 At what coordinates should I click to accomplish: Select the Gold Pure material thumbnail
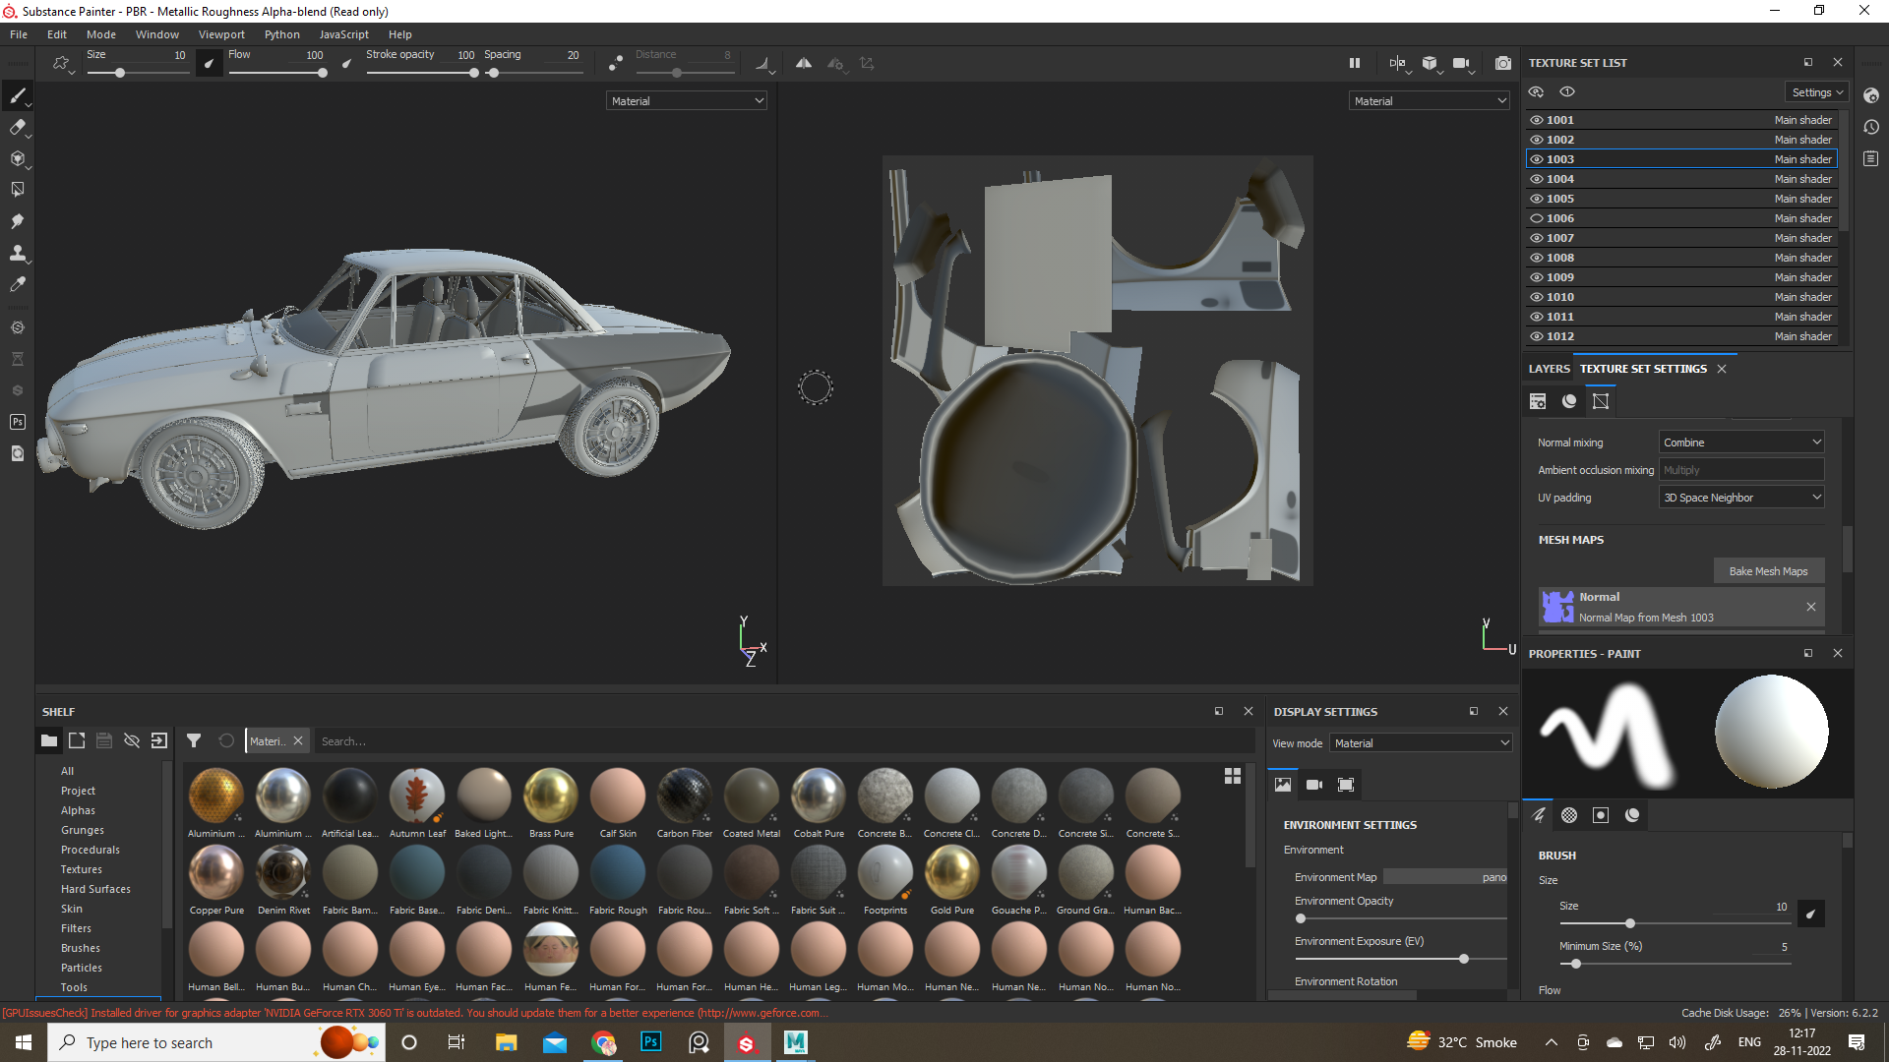(x=952, y=872)
